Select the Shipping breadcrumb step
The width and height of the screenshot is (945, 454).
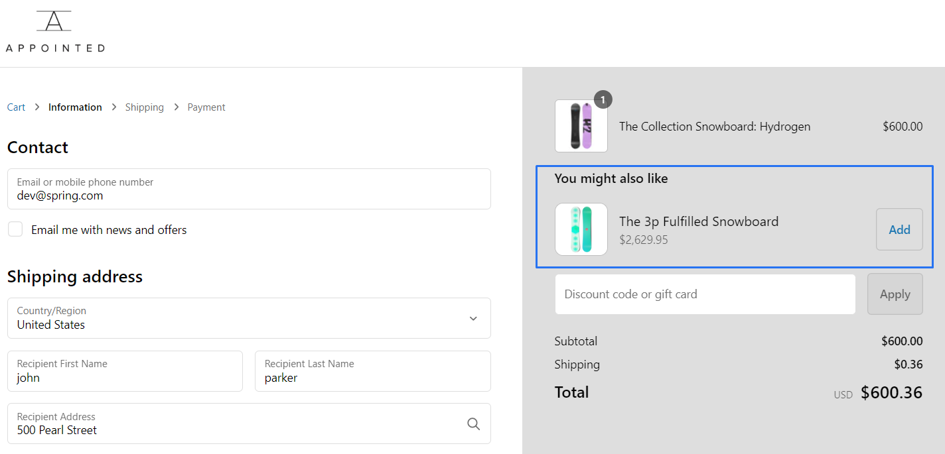tap(144, 107)
